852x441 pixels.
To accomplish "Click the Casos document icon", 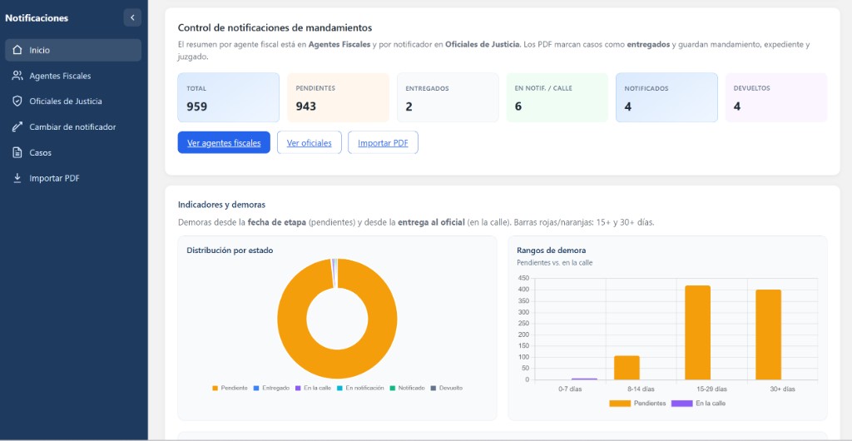I will (x=17, y=152).
